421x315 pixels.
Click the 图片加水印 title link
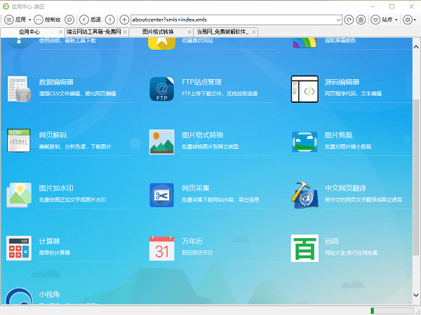pos(56,188)
